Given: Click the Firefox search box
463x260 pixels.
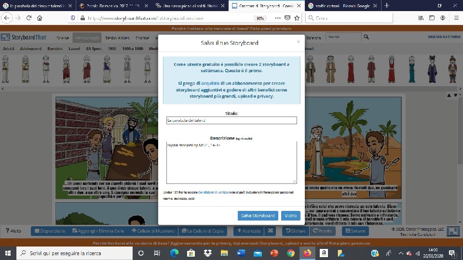Looking at the screenshot, I should (x=349, y=18).
